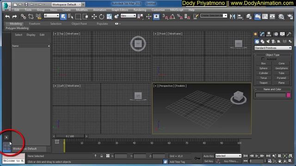Collapse the Name and Color rollout
Viewport: 296px width, 166px height.
click(x=272, y=89)
